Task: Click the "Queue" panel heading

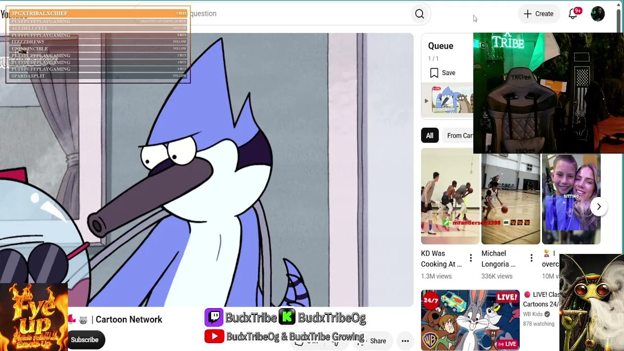Action: point(441,46)
